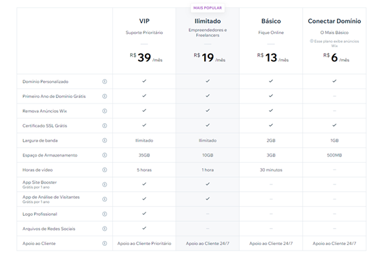Show info for Arquivos de Redes Sociais

click(x=105, y=229)
